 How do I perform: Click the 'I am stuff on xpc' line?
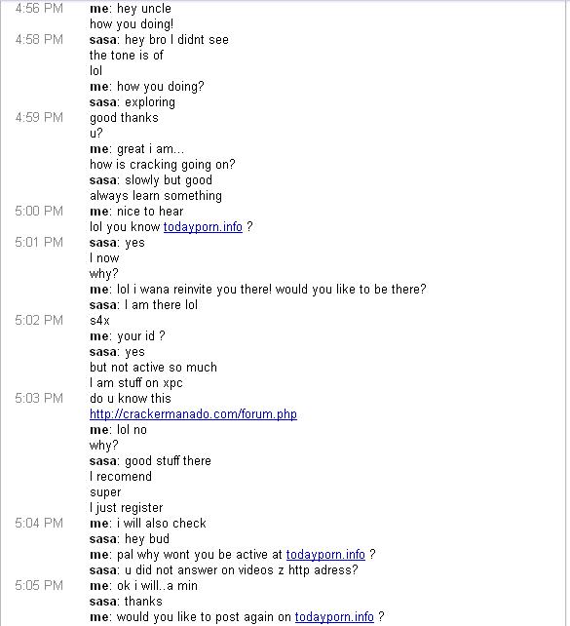(x=136, y=383)
